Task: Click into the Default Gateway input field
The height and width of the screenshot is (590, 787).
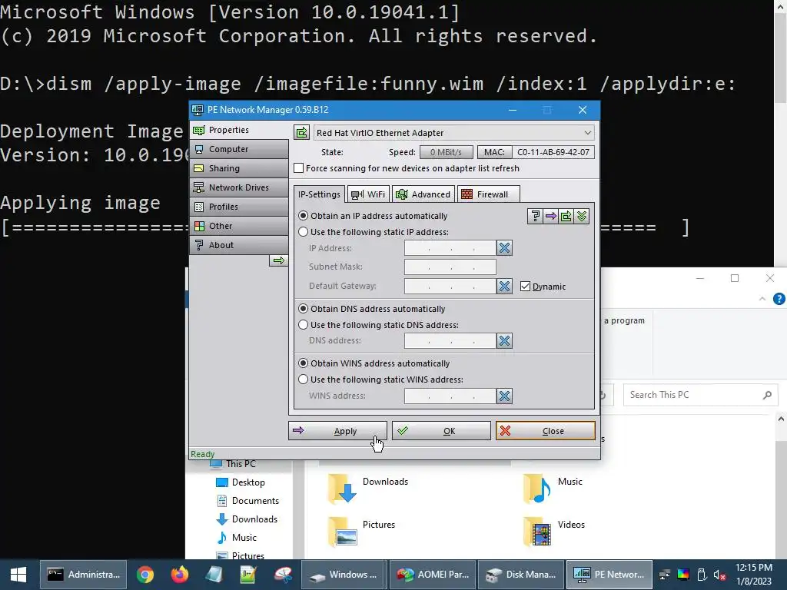Action: 450,286
